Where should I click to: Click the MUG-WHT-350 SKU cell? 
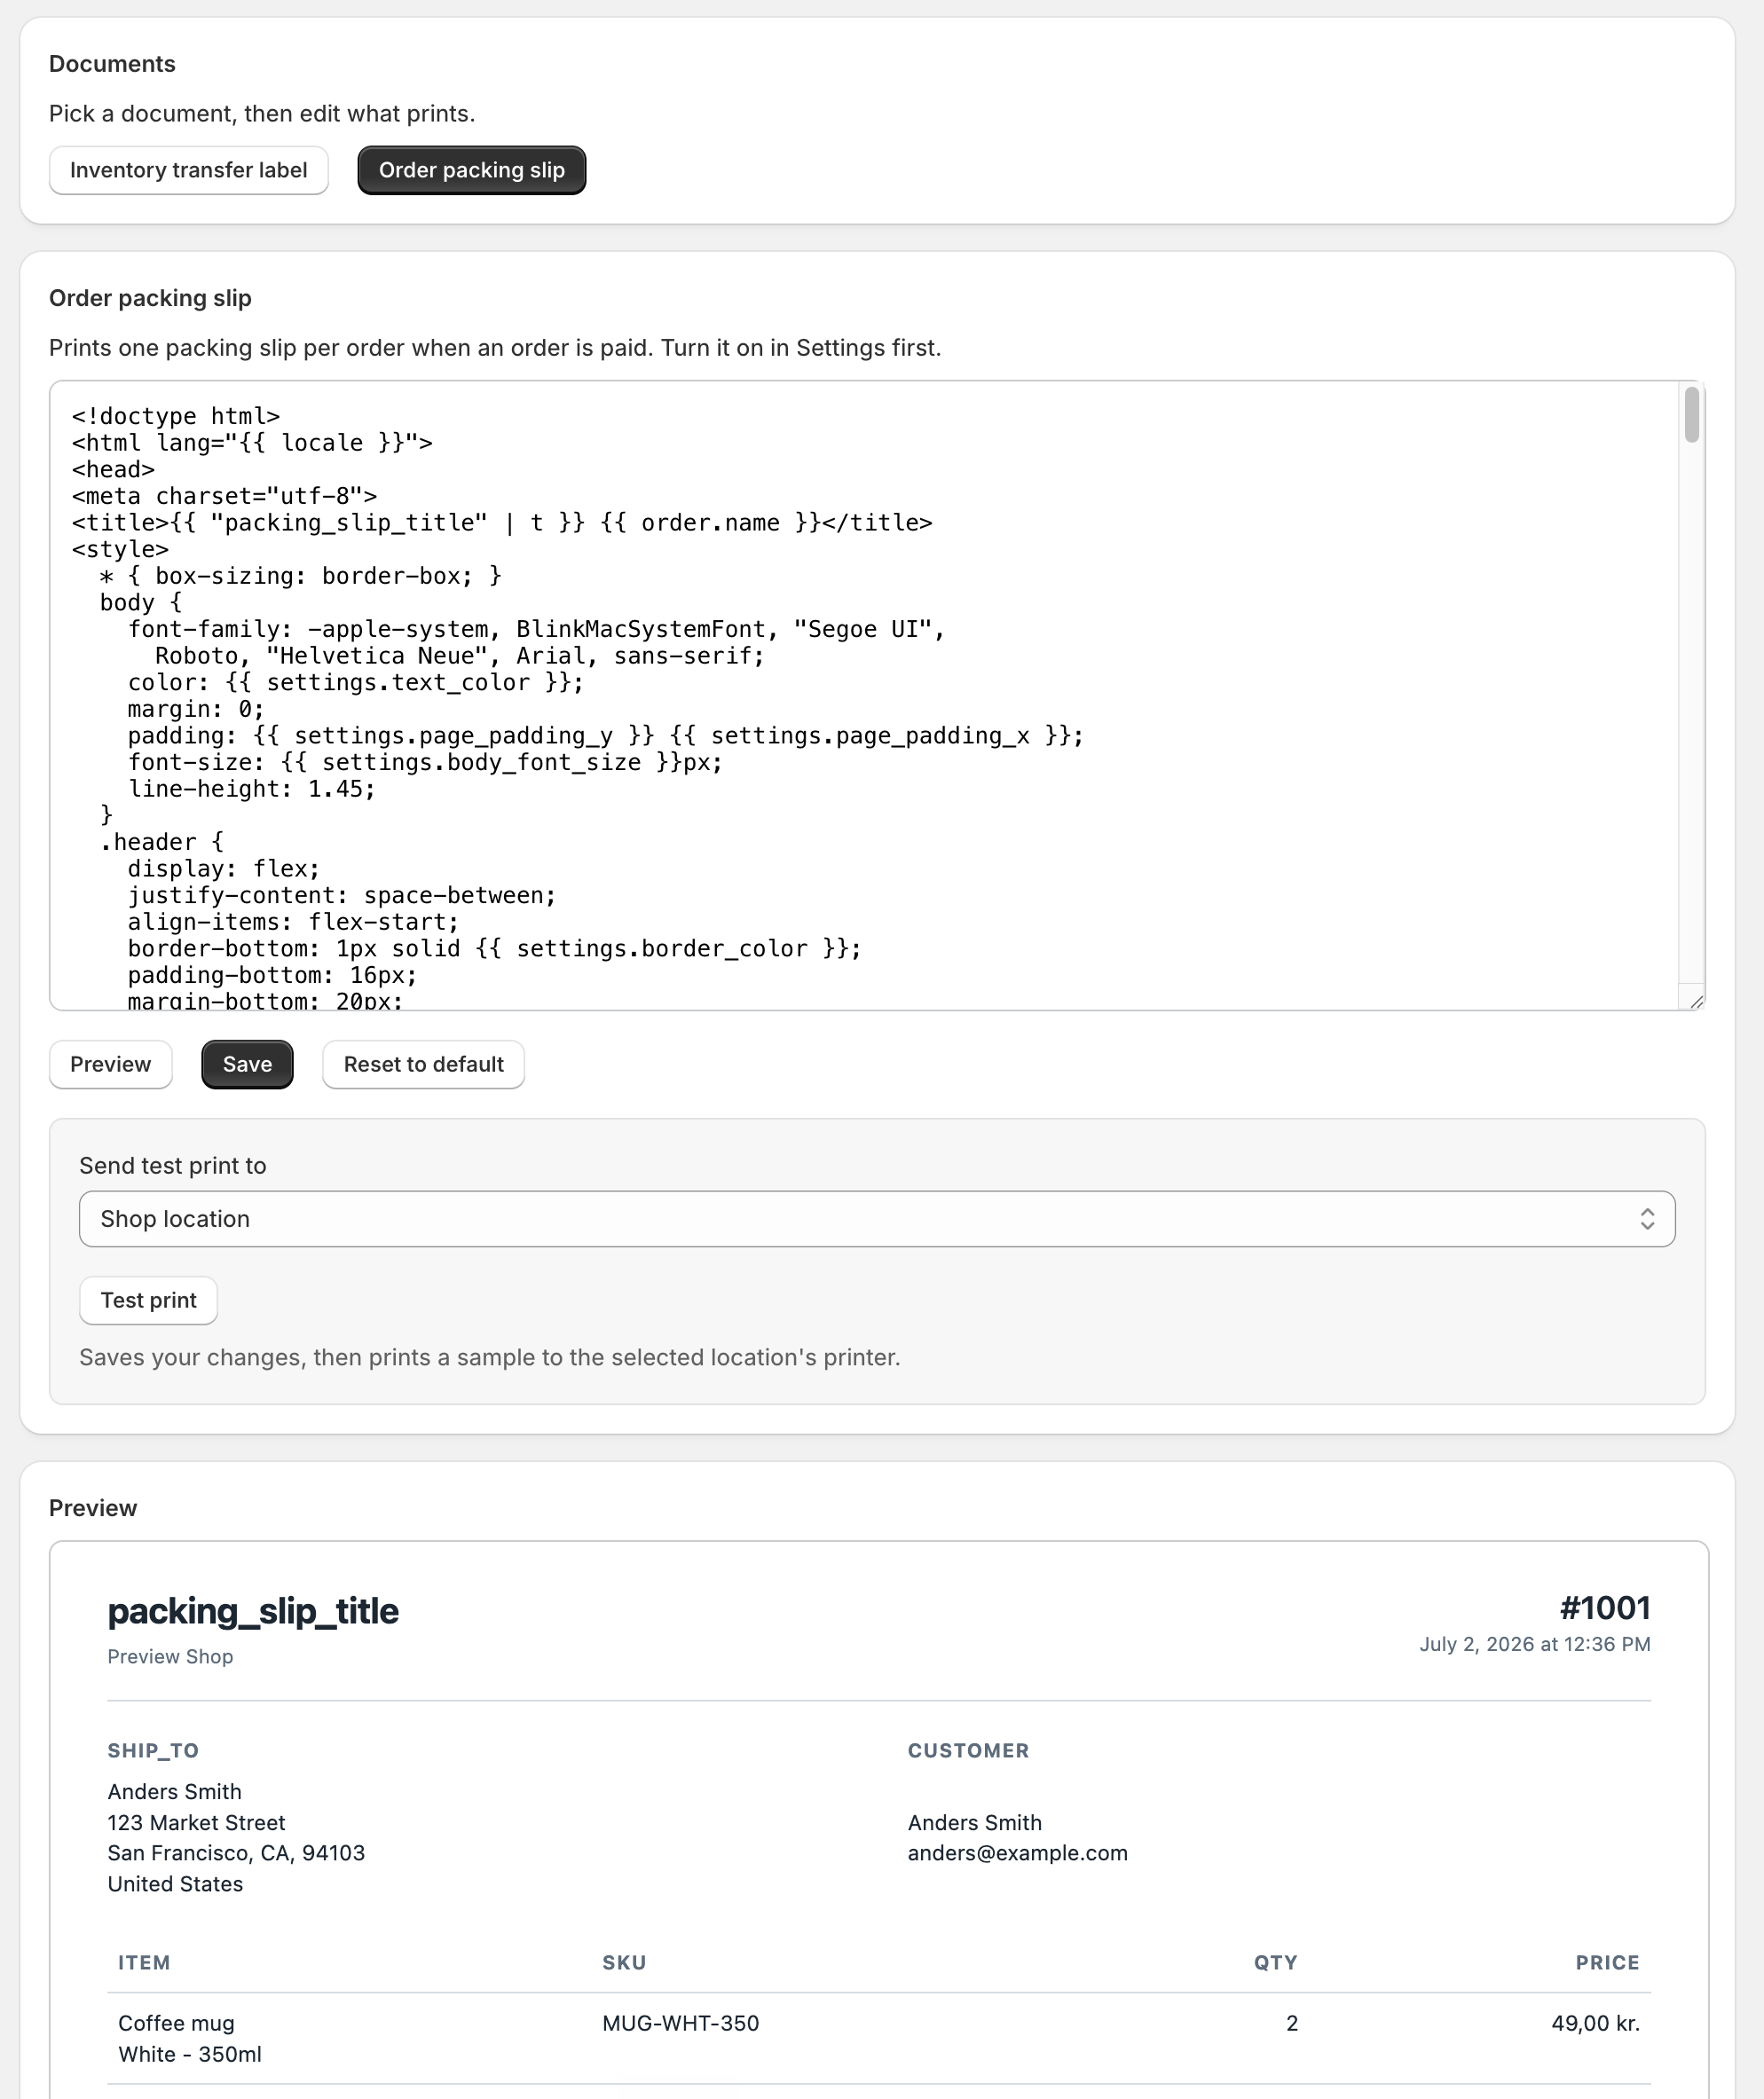(x=681, y=2024)
